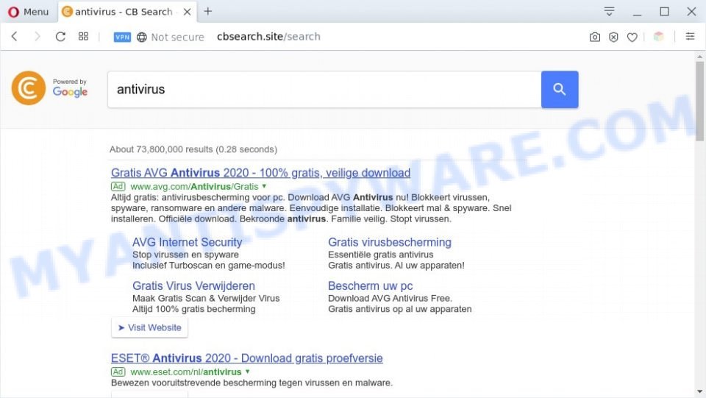Image resolution: width=706 pixels, height=398 pixels.
Task: Click the Ad badge beside avg.com URL
Action: [x=118, y=186]
